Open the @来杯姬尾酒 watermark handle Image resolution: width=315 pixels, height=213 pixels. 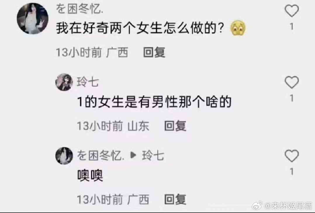tap(288, 206)
